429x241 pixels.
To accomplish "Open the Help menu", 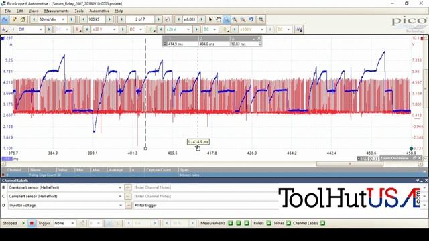I will 119,11.
